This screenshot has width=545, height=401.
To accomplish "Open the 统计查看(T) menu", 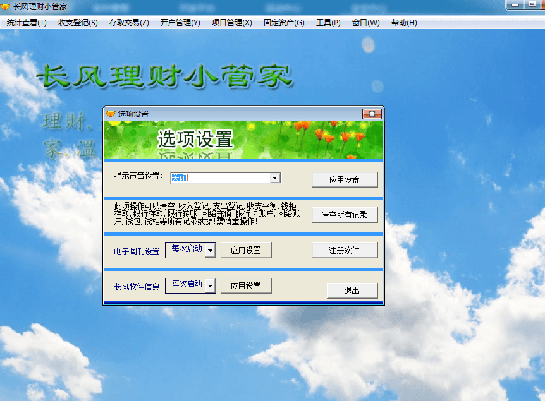I will [27, 23].
